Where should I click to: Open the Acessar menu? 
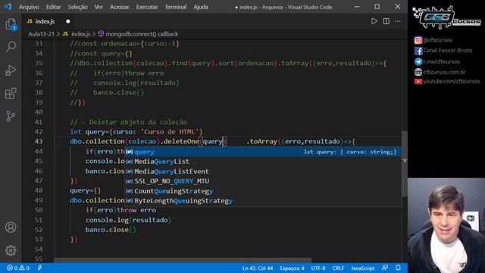pos(120,7)
